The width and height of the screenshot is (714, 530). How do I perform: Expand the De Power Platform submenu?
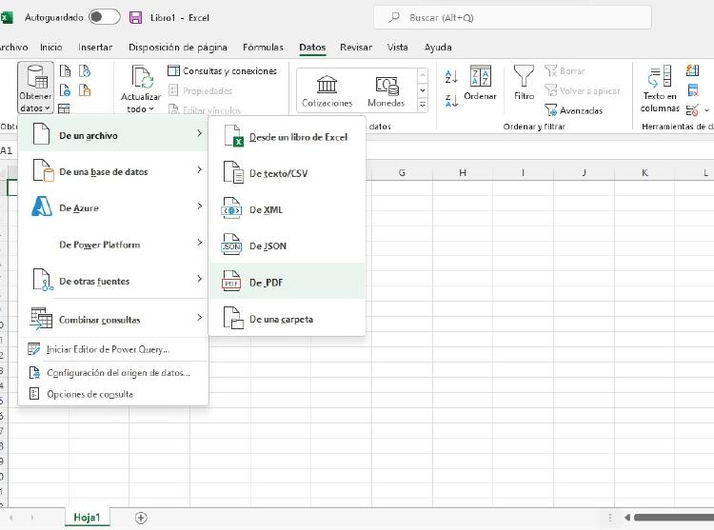(113, 245)
